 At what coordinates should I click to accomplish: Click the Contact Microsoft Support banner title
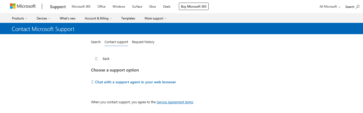[x=43, y=29]
